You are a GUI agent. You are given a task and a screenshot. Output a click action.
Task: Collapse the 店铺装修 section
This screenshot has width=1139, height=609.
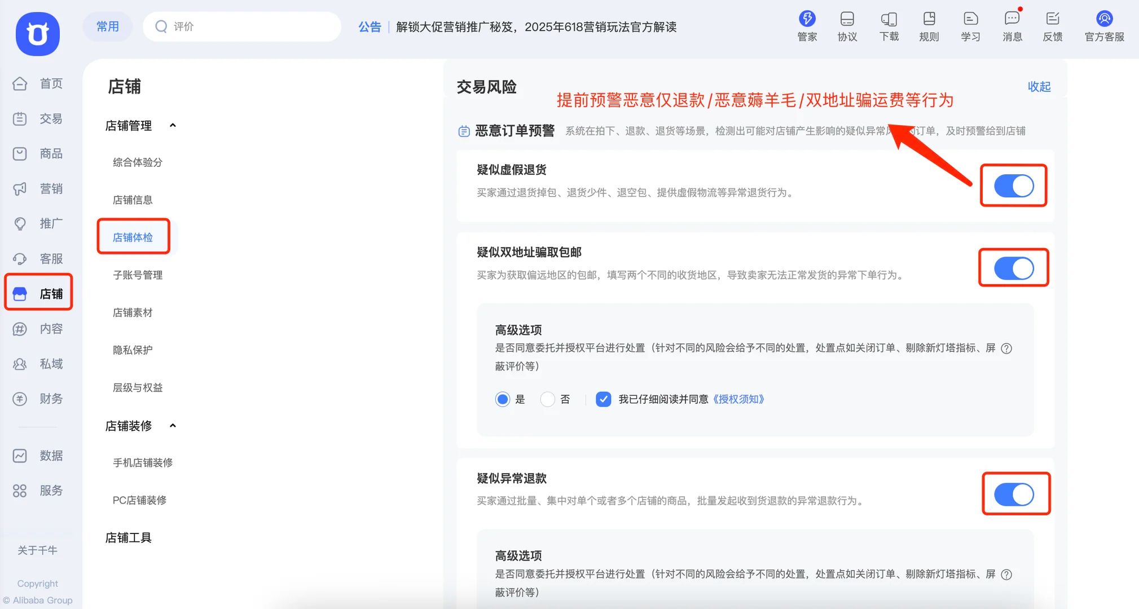click(173, 426)
